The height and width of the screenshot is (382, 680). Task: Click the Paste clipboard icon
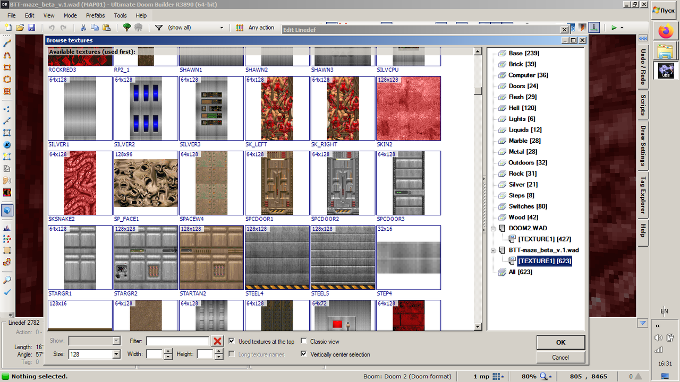[106, 28]
